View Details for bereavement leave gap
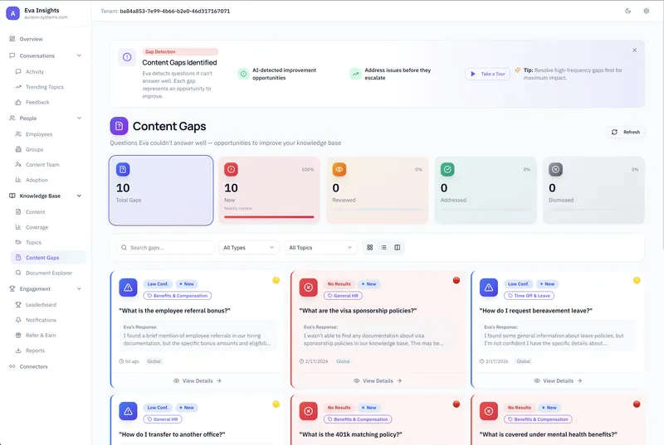 [x=558, y=380]
